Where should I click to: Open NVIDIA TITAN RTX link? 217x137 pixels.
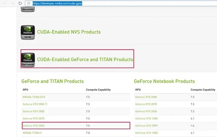pos(34,97)
